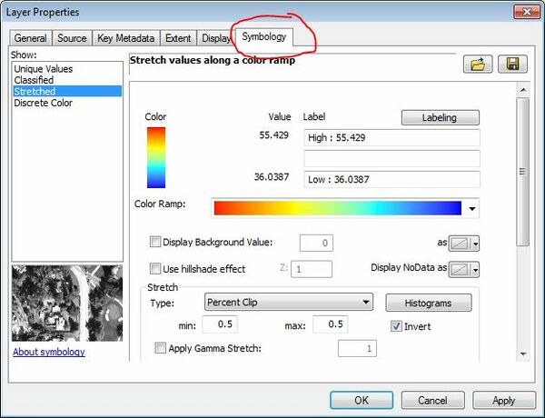Open the Source tab
The height and width of the screenshot is (418, 545).
pyautogui.click(x=72, y=38)
